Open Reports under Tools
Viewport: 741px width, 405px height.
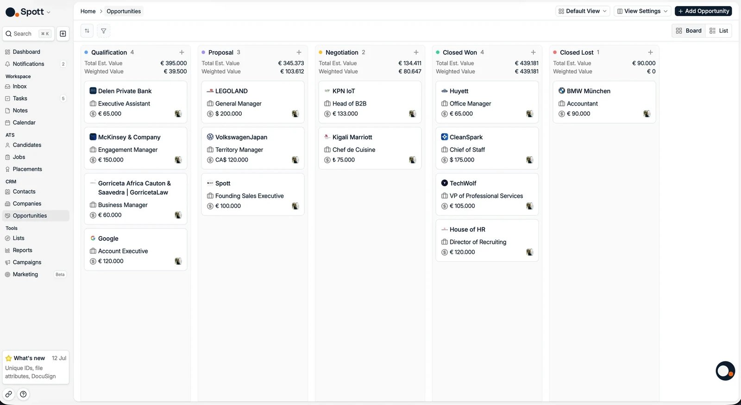tap(36, 250)
